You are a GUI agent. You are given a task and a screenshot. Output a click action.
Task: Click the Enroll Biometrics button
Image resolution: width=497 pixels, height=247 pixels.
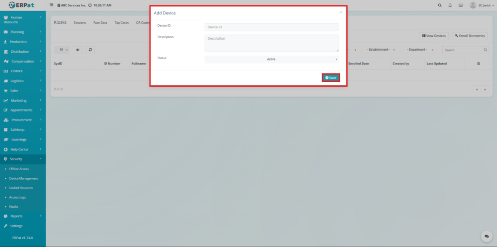(470, 36)
